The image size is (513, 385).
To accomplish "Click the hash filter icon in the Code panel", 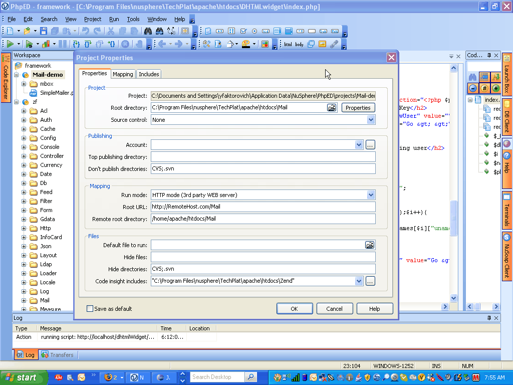I will [x=484, y=88].
